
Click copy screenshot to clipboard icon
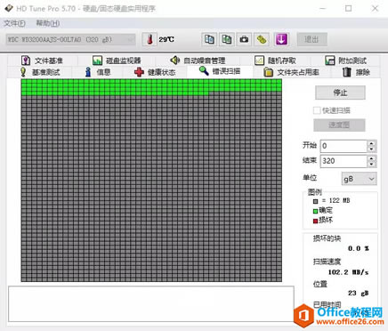227,39
